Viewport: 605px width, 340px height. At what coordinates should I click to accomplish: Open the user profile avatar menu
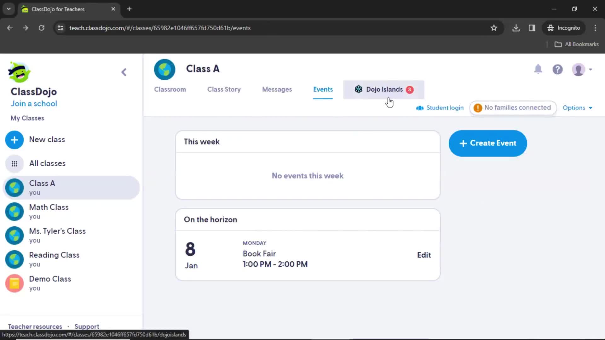[582, 69]
